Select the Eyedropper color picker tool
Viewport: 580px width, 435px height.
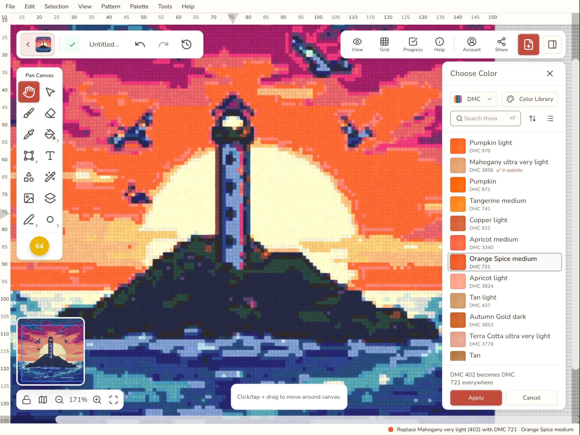(29, 134)
